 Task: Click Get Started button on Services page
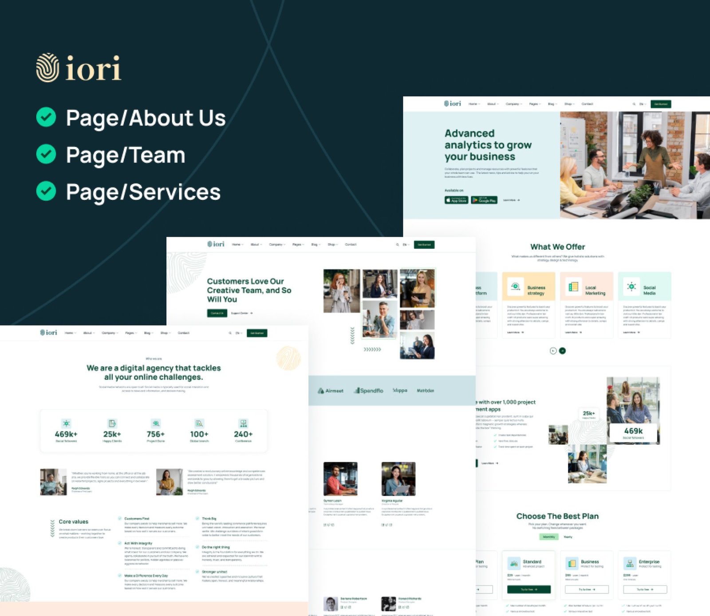[x=661, y=104]
